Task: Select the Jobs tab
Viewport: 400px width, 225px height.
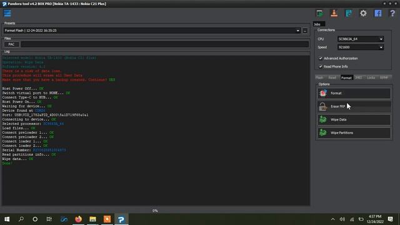Action: tap(319, 24)
